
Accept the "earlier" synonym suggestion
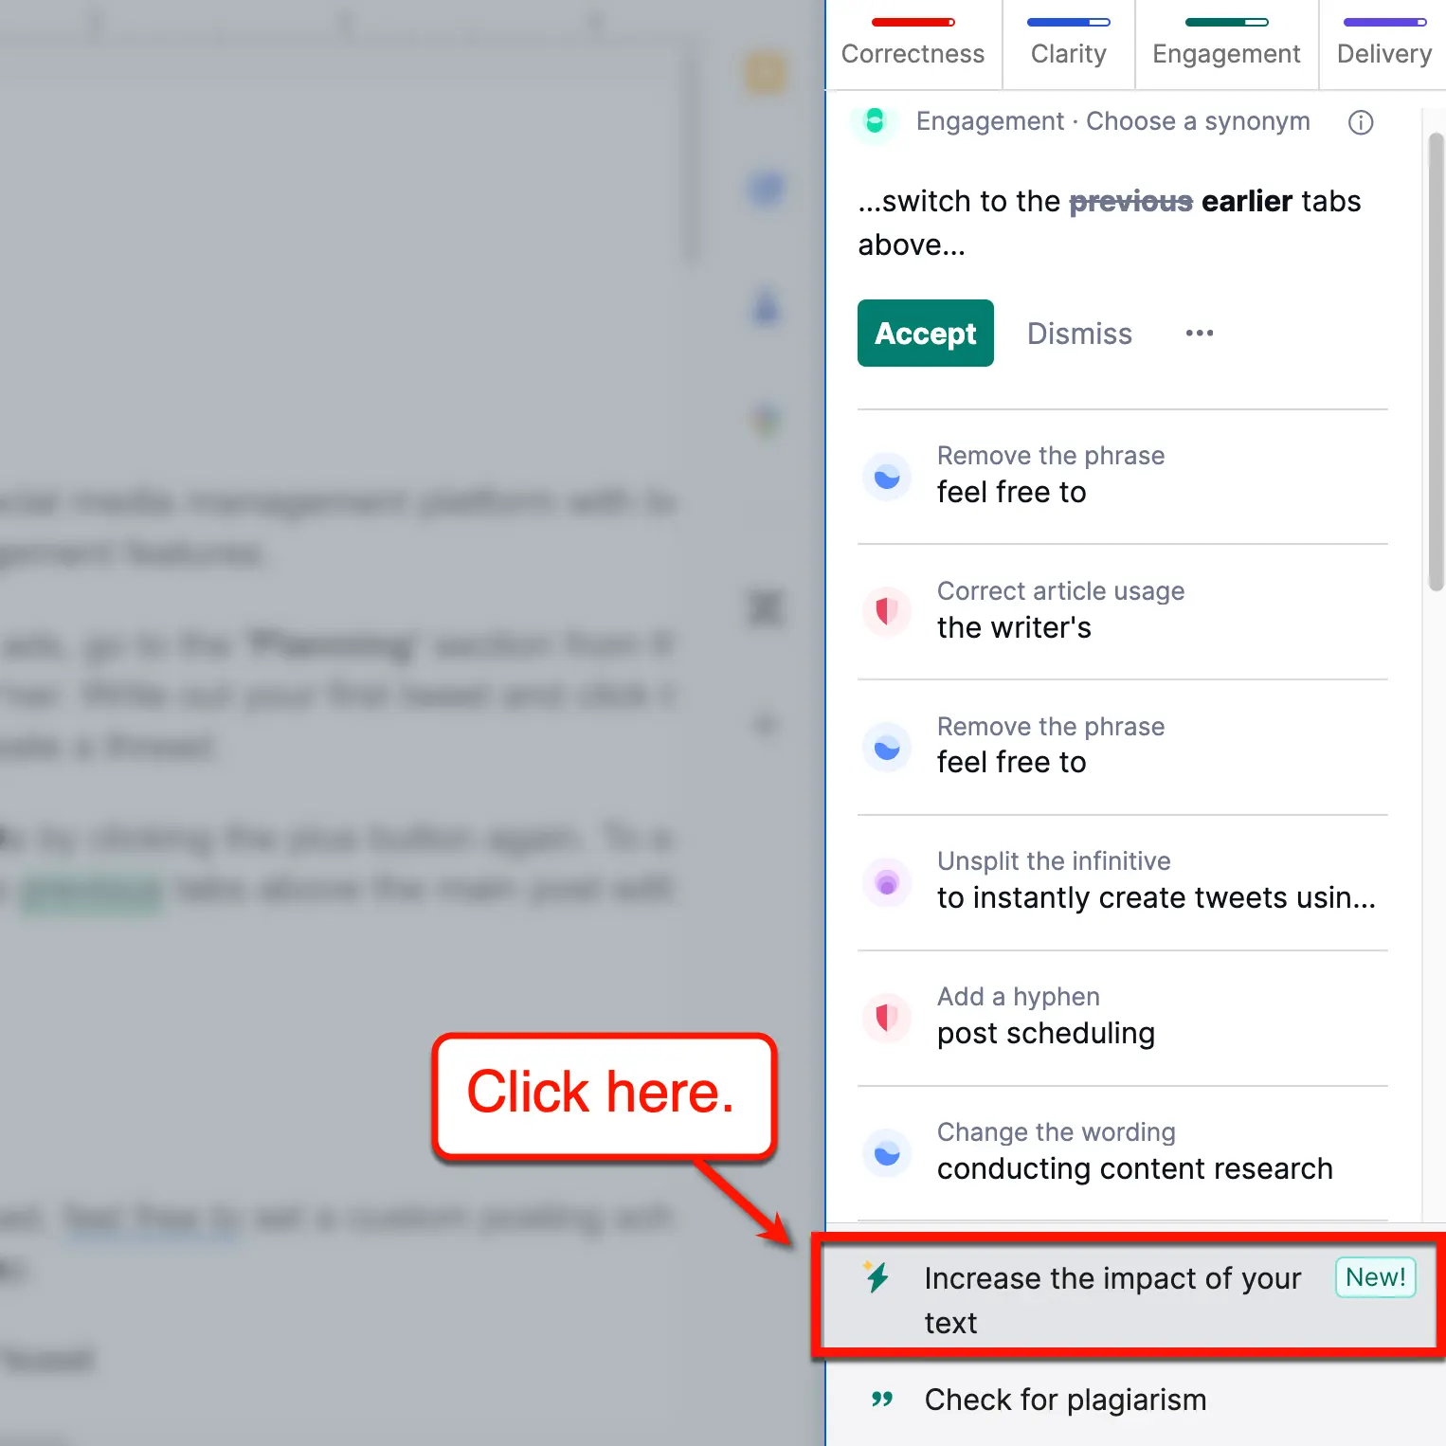[x=925, y=333]
